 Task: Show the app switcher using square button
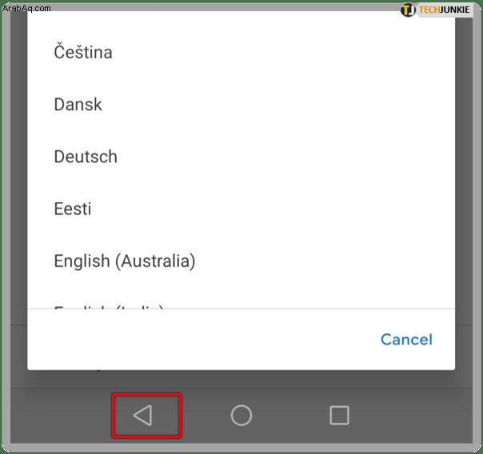(339, 415)
